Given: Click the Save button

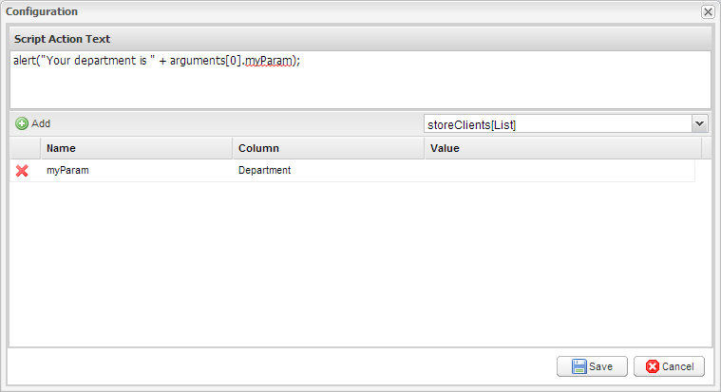Looking at the screenshot, I should click(592, 366).
